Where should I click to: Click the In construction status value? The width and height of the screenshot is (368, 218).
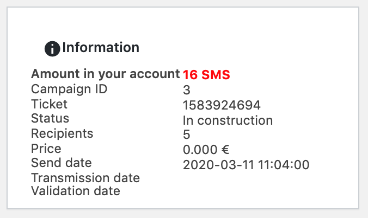click(228, 120)
